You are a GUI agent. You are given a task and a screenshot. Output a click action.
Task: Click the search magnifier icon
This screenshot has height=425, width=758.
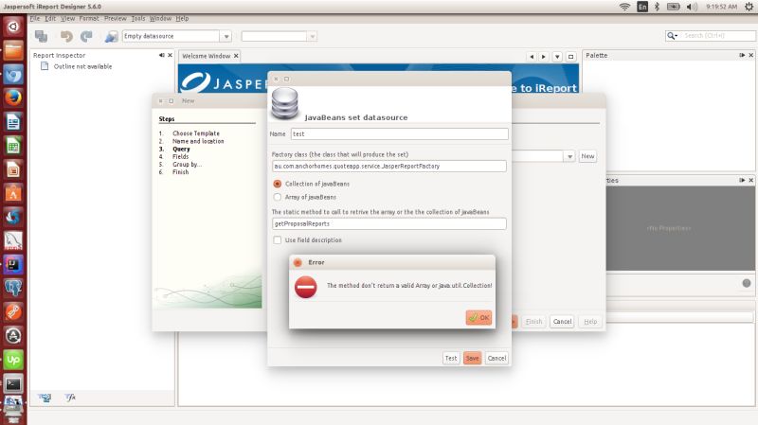coord(672,36)
